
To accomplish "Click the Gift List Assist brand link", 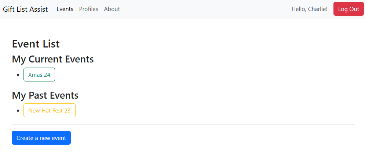I will (x=25, y=9).
